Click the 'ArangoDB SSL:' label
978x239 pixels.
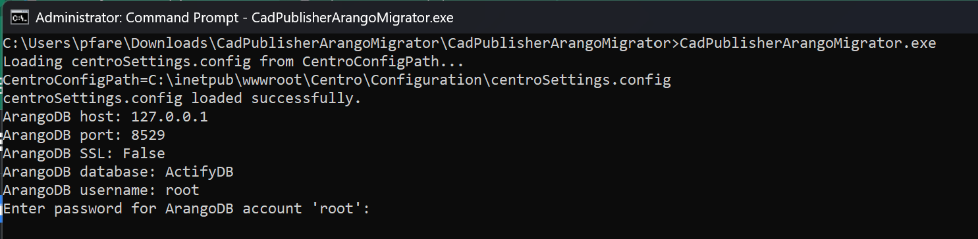[x=59, y=154]
